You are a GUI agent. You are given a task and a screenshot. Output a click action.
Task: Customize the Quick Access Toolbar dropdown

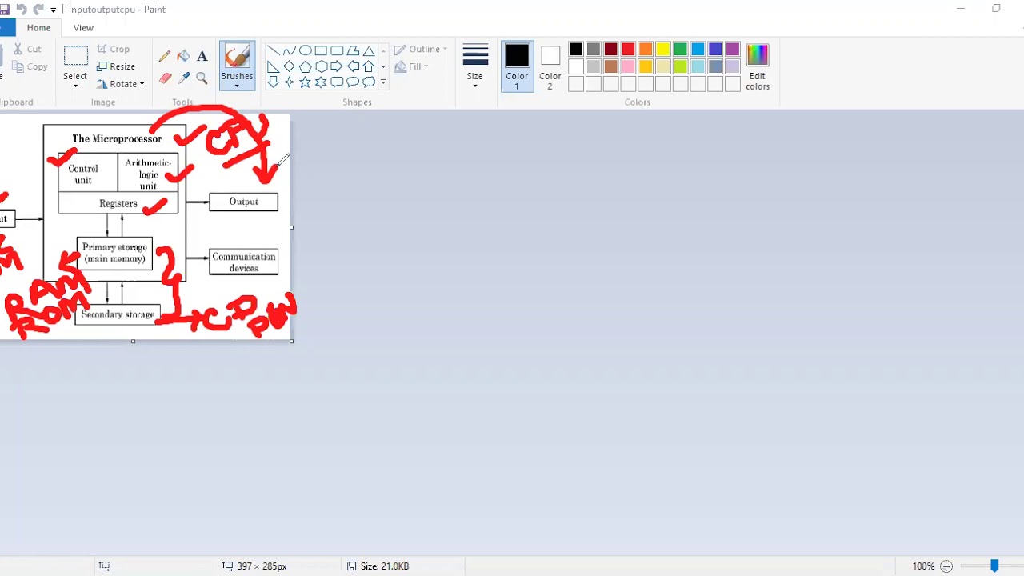pyautogui.click(x=54, y=10)
